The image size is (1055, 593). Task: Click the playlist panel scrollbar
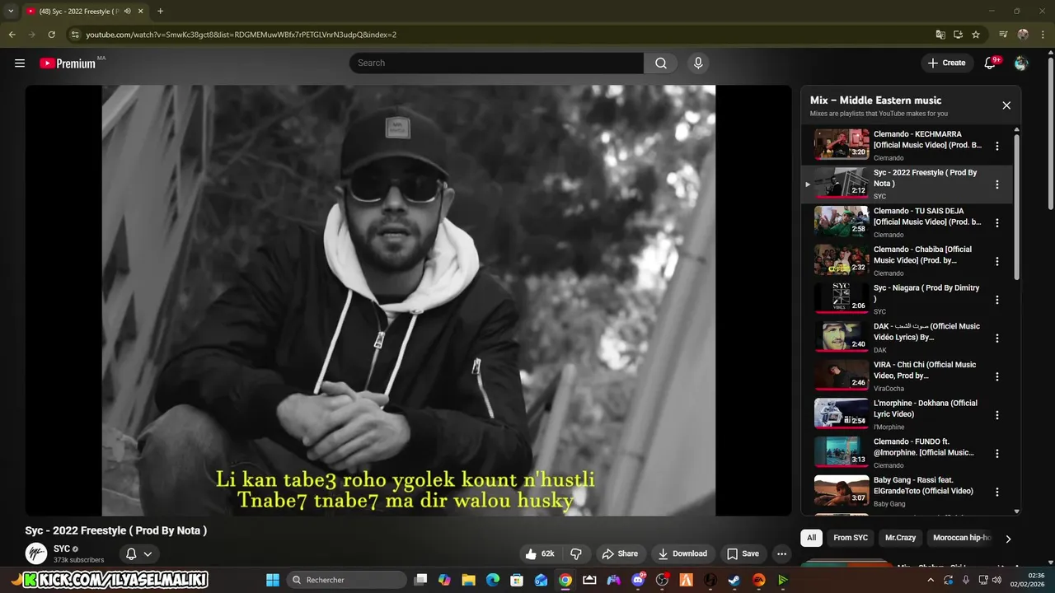[1016, 206]
